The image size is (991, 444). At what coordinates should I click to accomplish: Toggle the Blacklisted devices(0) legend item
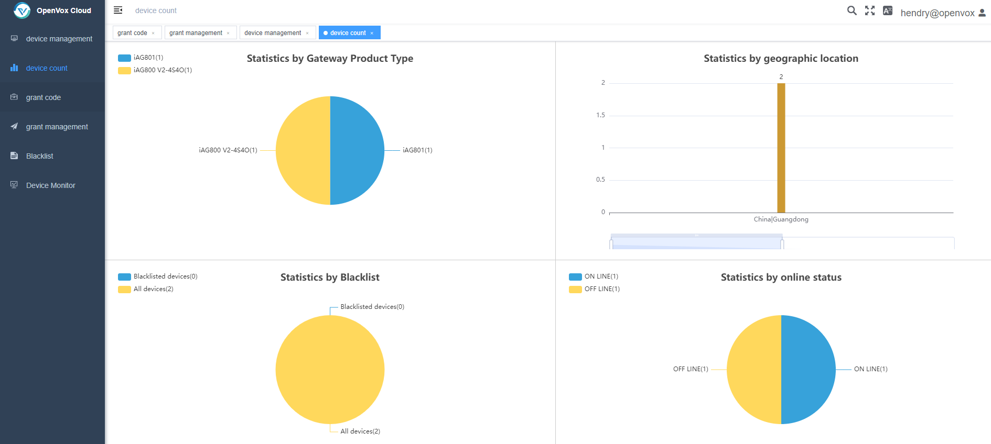158,276
